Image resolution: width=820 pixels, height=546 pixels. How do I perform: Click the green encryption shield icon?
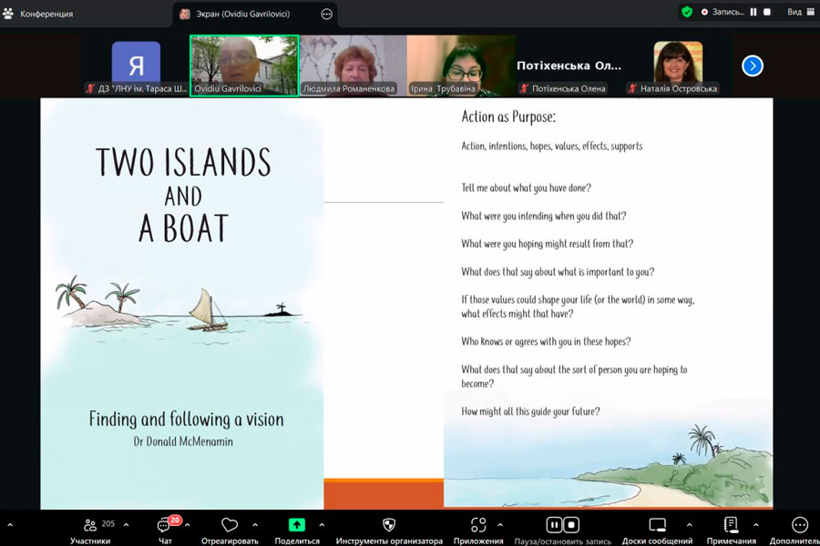point(687,12)
